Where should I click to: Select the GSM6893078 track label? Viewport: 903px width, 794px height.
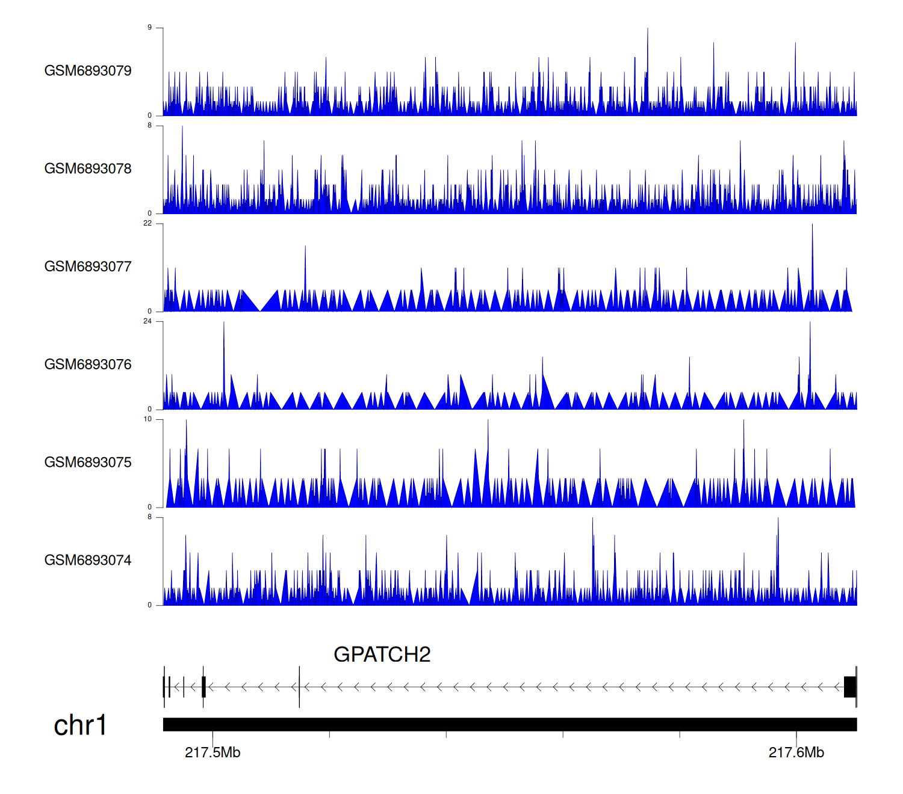click(x=88, y=169)
